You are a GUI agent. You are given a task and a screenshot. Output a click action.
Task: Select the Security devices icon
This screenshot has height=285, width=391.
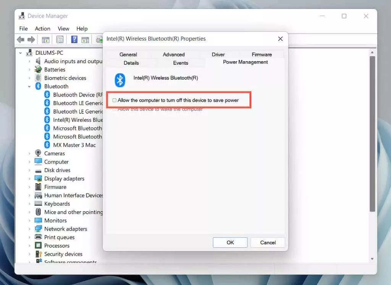(x=38, y=254)
